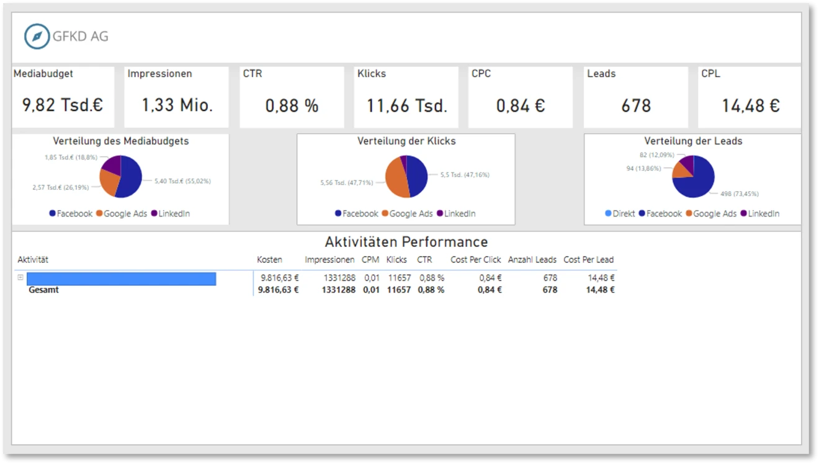Select orange Google Ads slice in Klicks pie
Image resolution: width=819 pixels, height=464 pixels.
tap(396, 179)
